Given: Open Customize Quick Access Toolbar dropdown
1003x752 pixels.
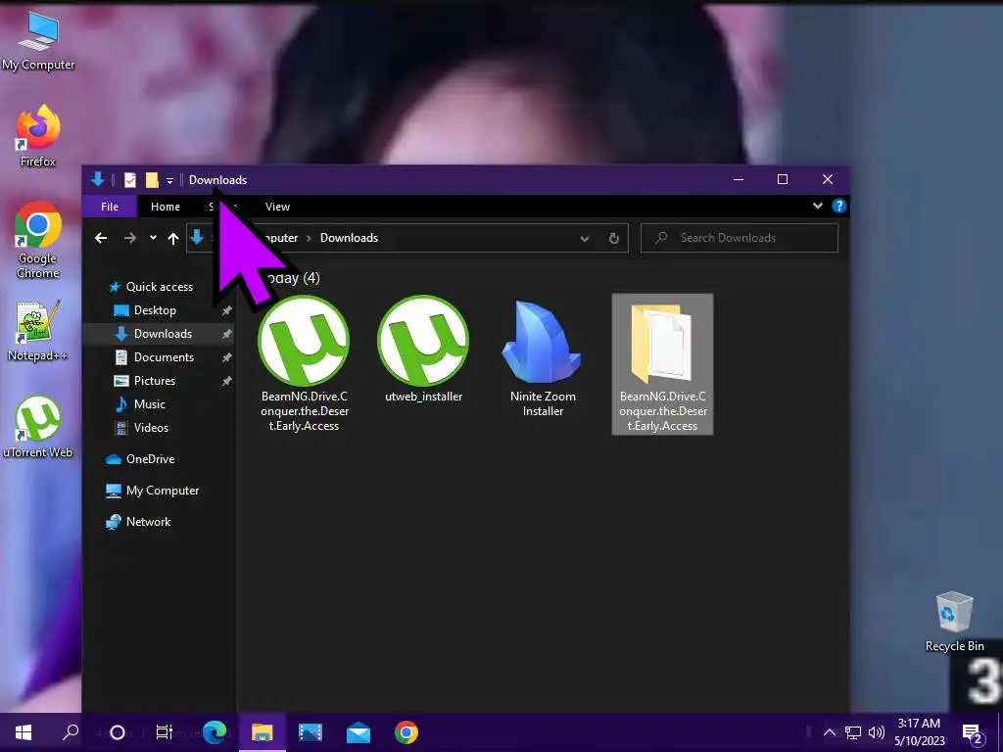Looking at the screenshot, I should tap(169, 180).
